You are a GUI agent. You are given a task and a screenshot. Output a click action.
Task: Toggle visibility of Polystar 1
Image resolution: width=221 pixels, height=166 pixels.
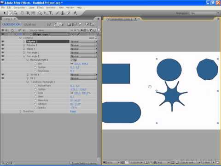(3, 45)
